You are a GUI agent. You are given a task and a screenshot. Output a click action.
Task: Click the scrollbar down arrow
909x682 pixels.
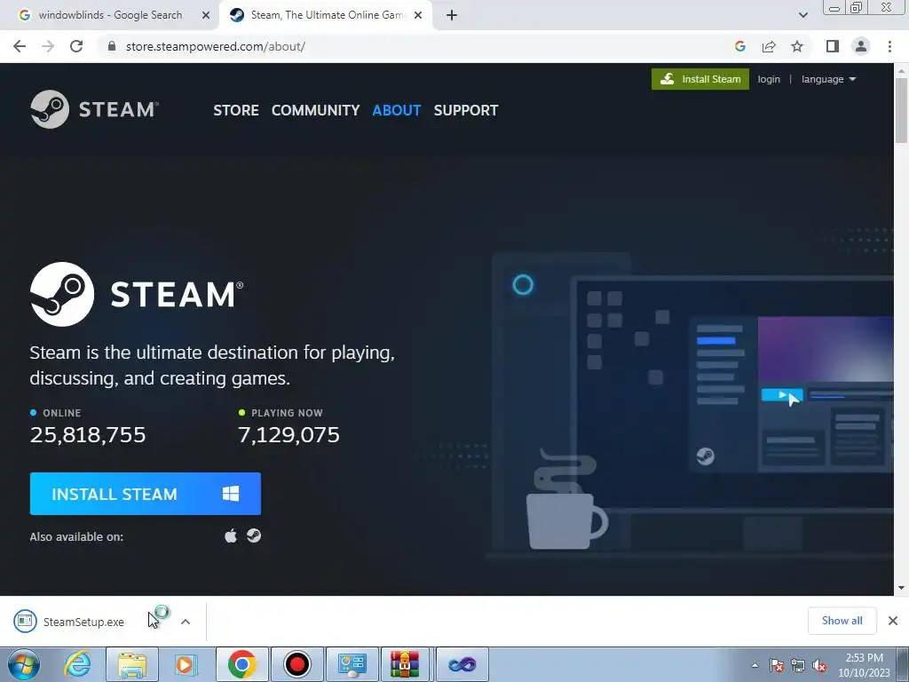901,588
